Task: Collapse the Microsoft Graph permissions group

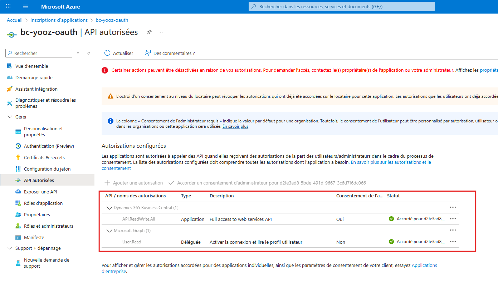Action: click(x=109, y=230)
